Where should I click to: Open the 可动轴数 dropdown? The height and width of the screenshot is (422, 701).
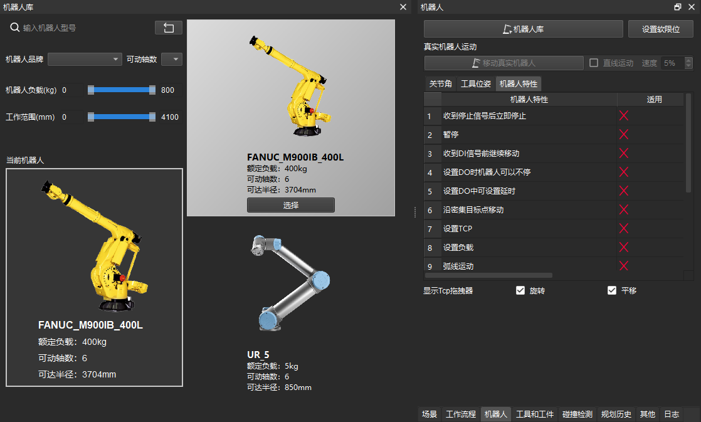pyautogui.click(x=172, y=59)
